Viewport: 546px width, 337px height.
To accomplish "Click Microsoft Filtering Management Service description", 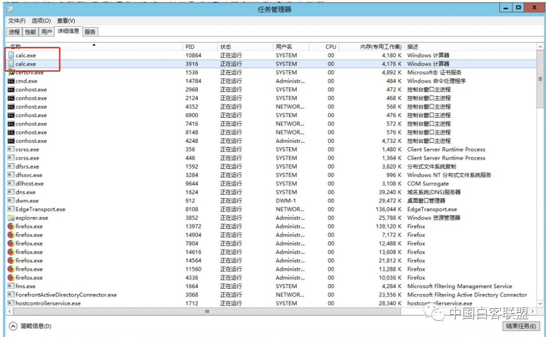I will [x=460, y=286].
